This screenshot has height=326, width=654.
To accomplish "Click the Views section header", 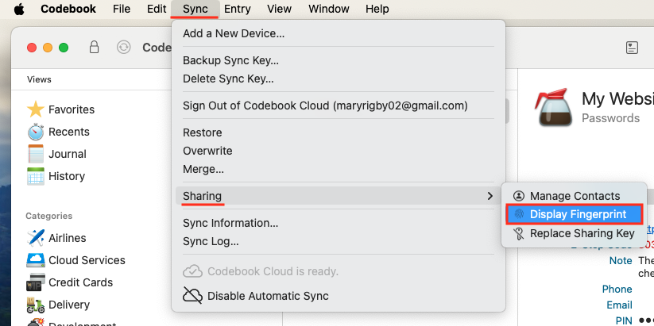I will click(39, 79).
